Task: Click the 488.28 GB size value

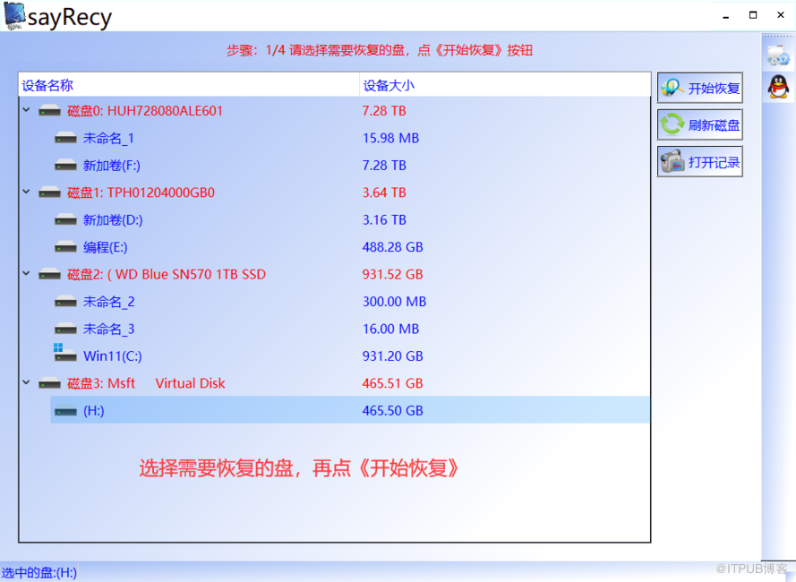Action: 392,247
